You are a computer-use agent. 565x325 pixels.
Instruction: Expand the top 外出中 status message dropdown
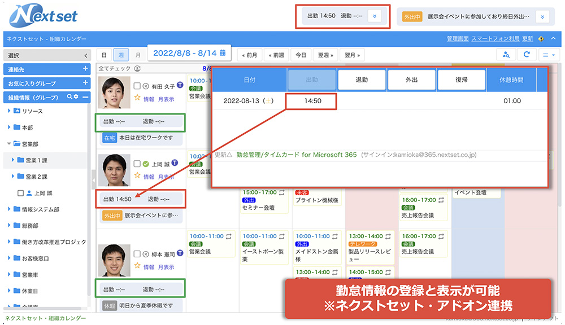(542, 17)
